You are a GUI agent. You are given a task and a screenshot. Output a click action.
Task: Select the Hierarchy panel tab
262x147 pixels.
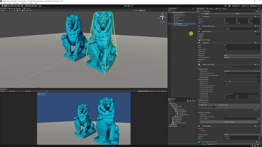coord(172,9)
